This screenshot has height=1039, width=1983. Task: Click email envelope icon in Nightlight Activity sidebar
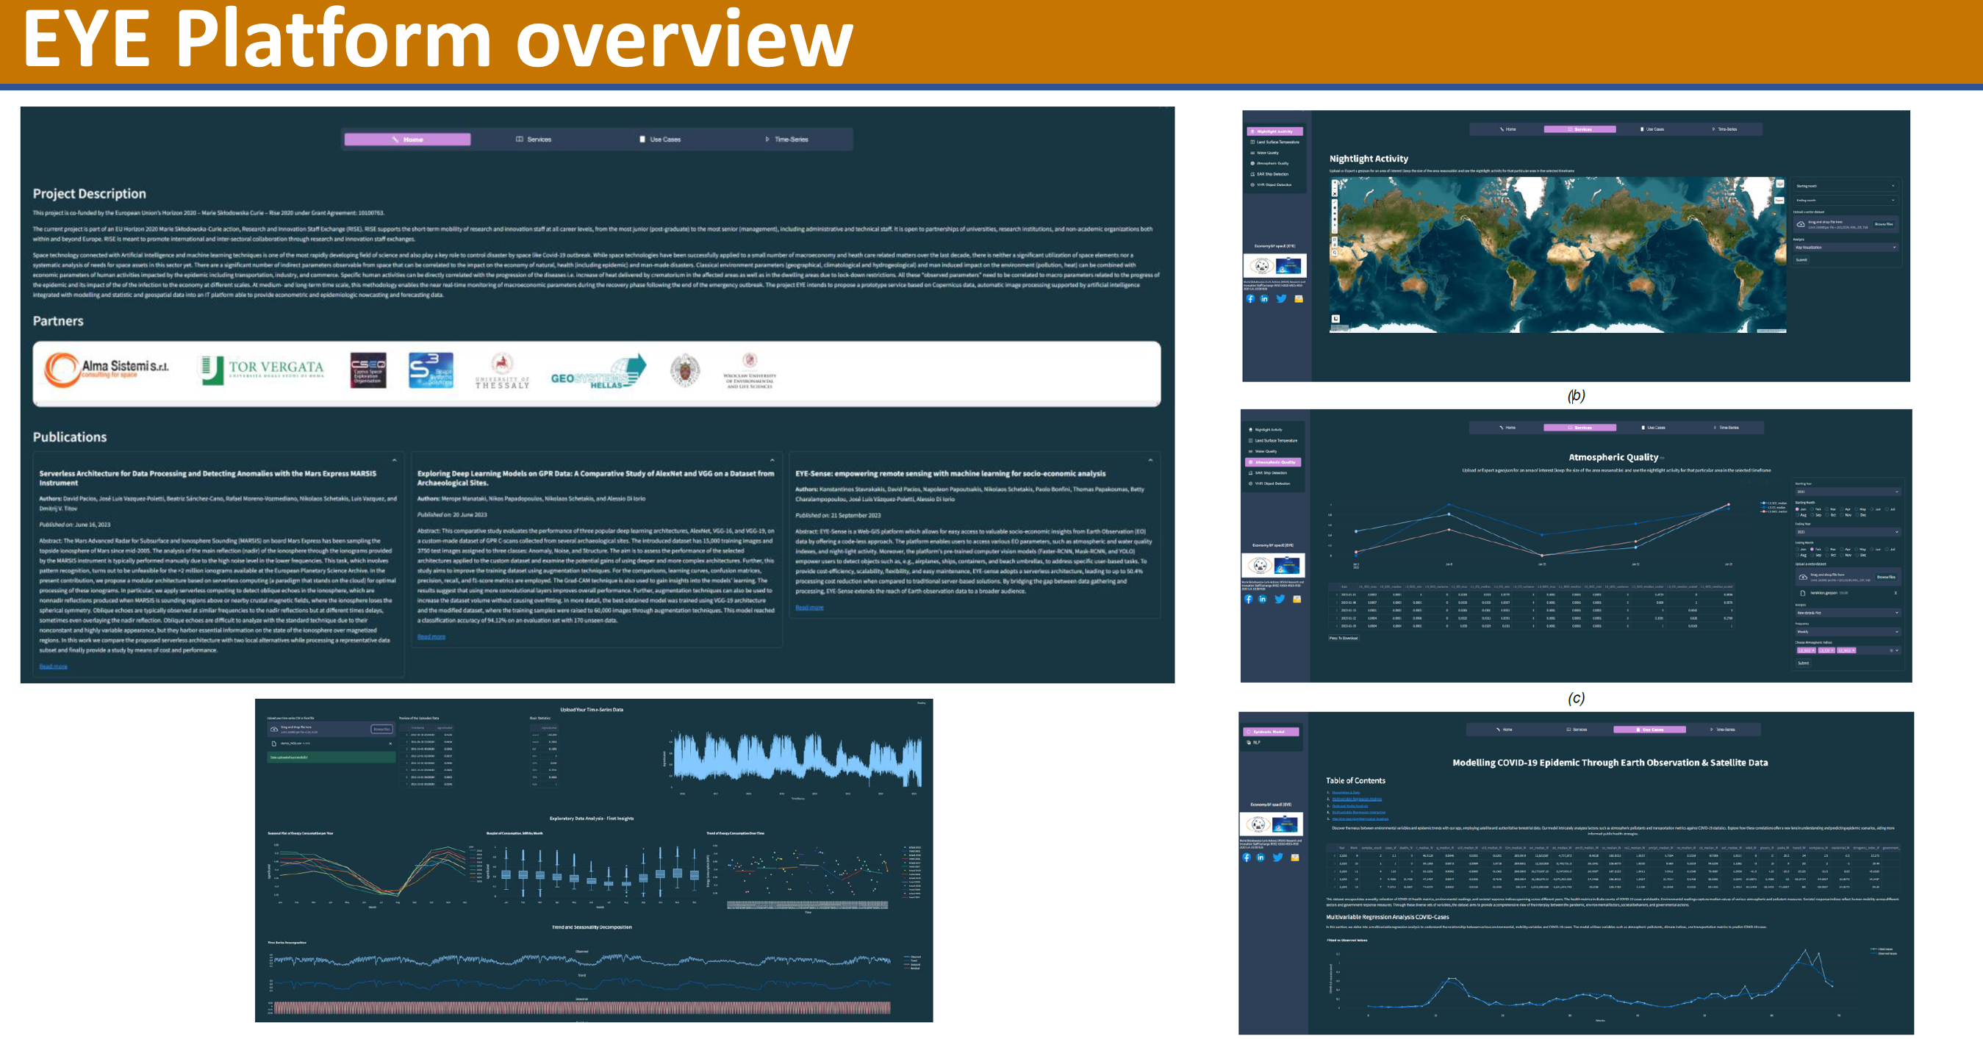point(1299,299)
